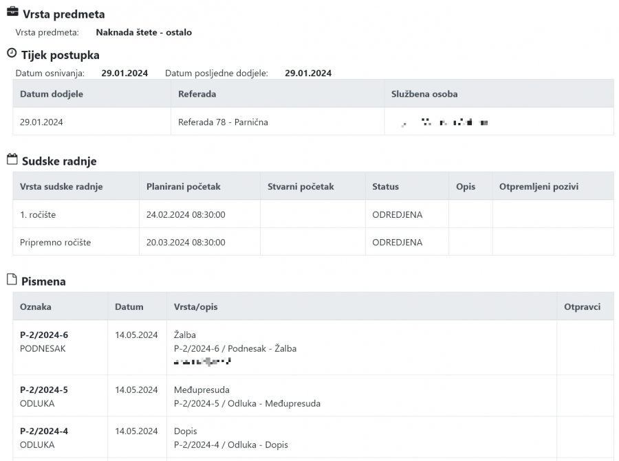Click the Pripremno ročište court action row
619x461 pixels.
point(55,242)
